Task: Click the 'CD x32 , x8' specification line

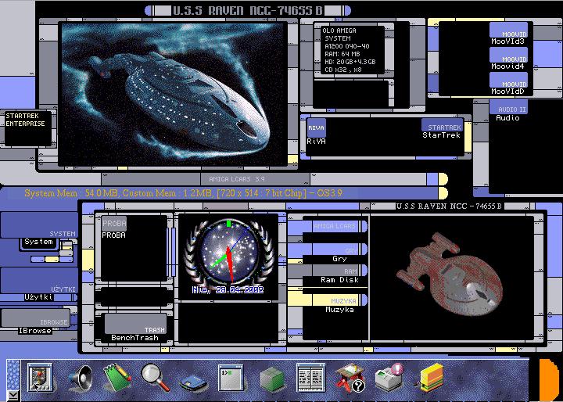Action: click(x=343, y=70)
